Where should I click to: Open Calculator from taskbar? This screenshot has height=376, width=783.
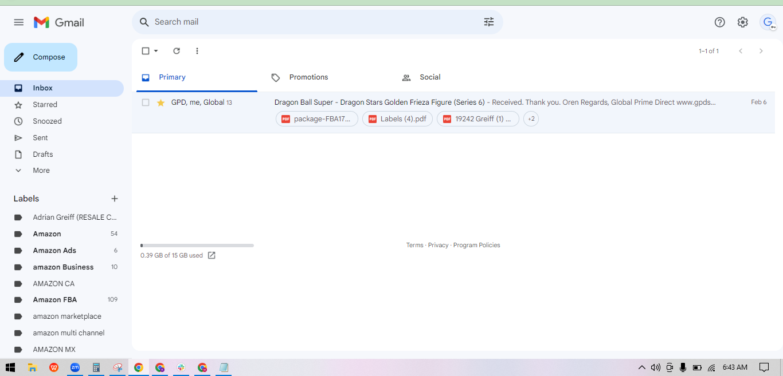(x=96, y=367)
